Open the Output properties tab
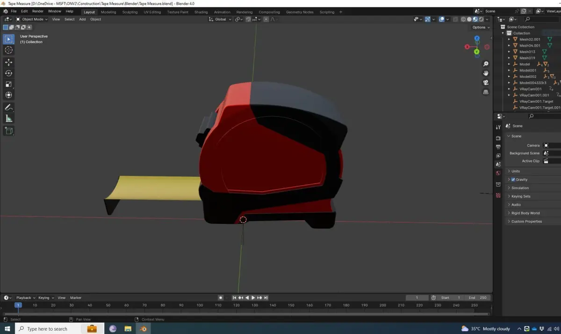561x334 pixels. click(498, 147)
